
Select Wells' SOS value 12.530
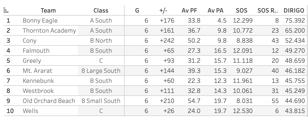(242, 111)
